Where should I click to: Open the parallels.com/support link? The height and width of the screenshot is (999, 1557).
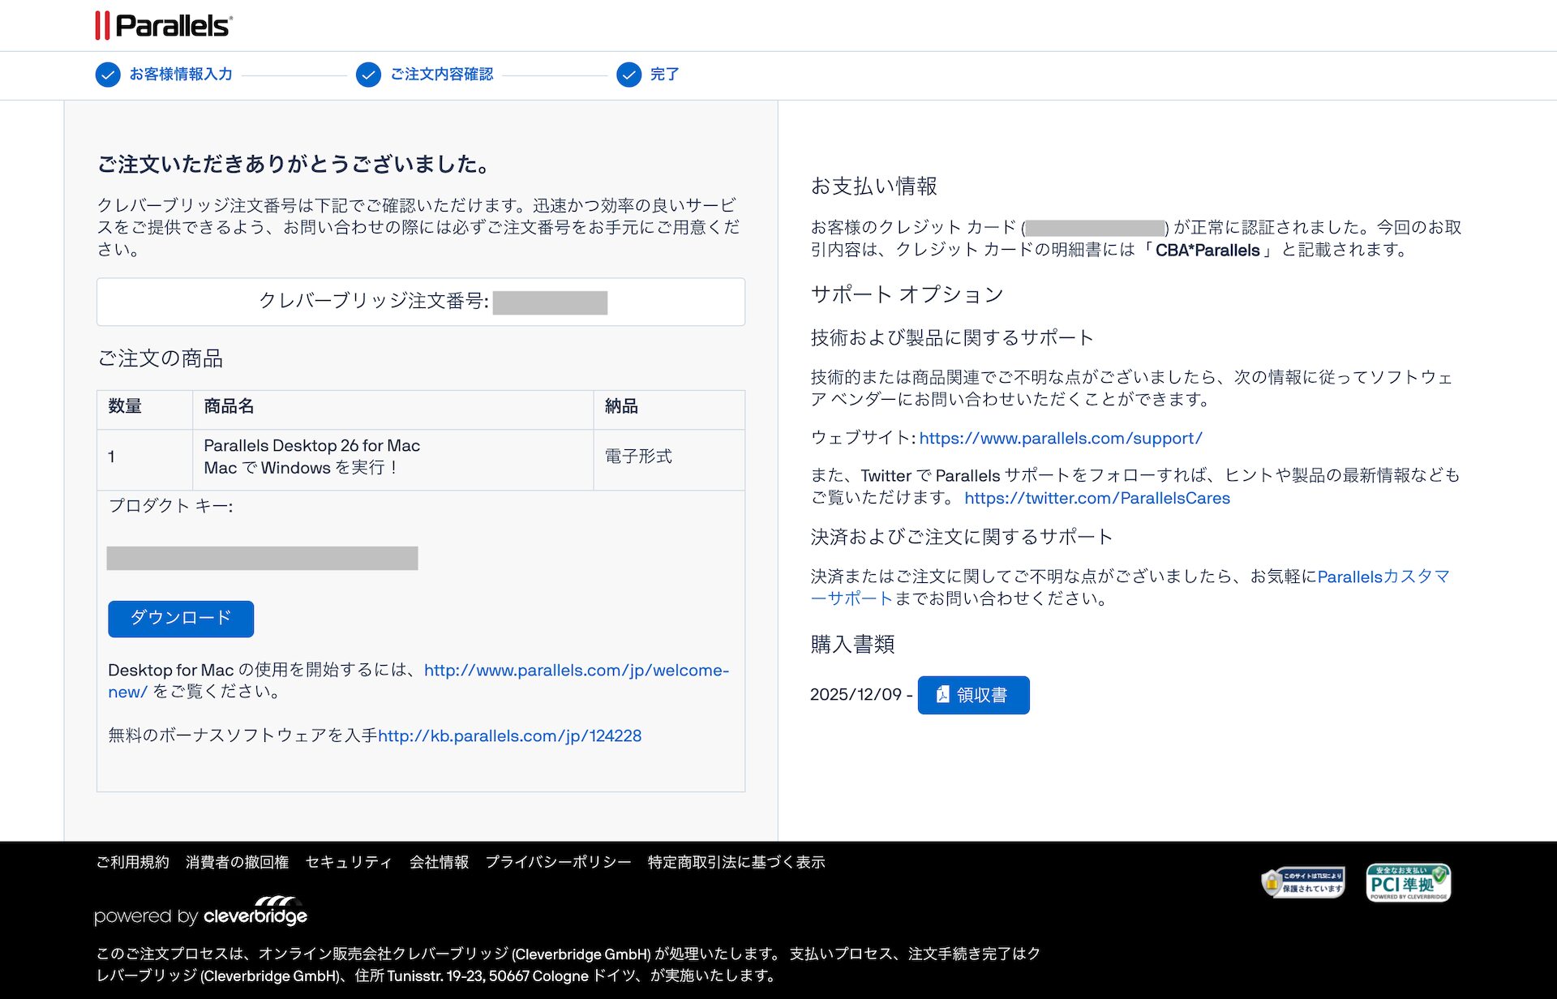1060,439
